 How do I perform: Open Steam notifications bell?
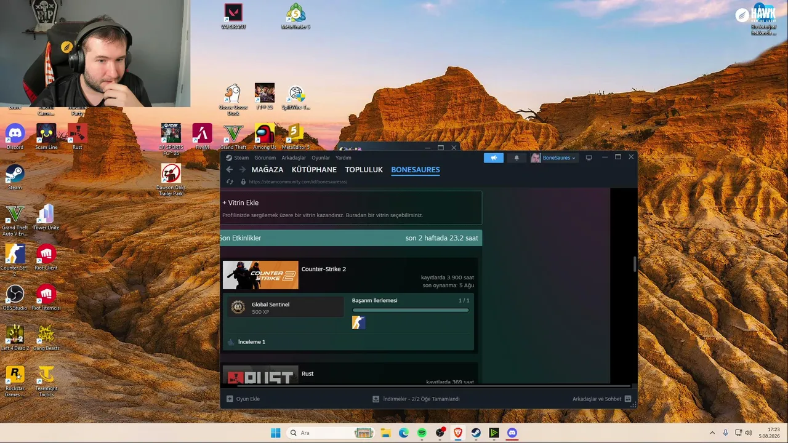pyautogui.click(x=517, y=158)
